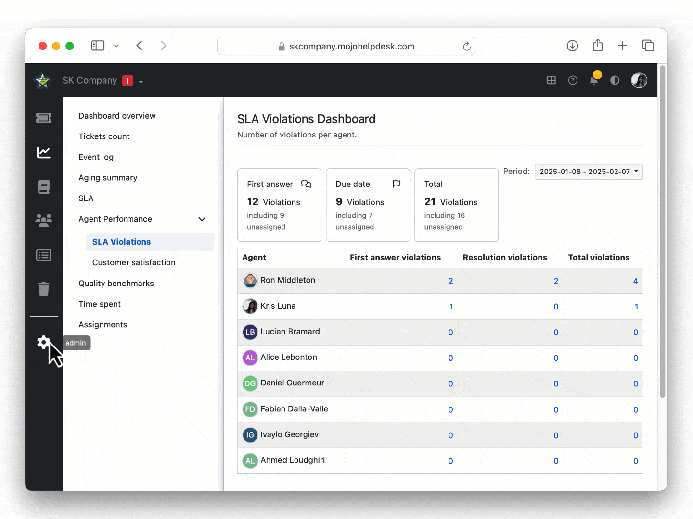Open the user profile avatar in header
The image size is (693, 519).
coord(639,80)
